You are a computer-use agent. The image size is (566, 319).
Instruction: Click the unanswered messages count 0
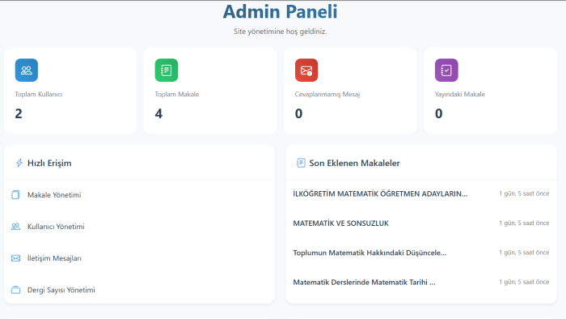(298, 114)
